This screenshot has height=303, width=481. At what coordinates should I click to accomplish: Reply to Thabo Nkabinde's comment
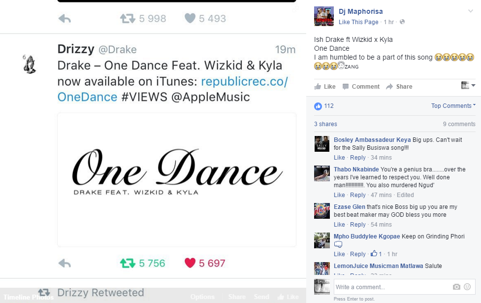click(x=358, y=195)
